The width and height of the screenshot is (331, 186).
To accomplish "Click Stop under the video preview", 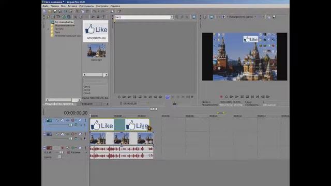I will coord(247,97).
